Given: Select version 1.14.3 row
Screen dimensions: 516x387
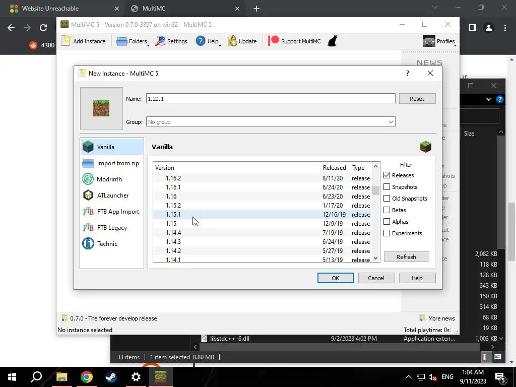Looking at the screenshot, I should 262,242.
